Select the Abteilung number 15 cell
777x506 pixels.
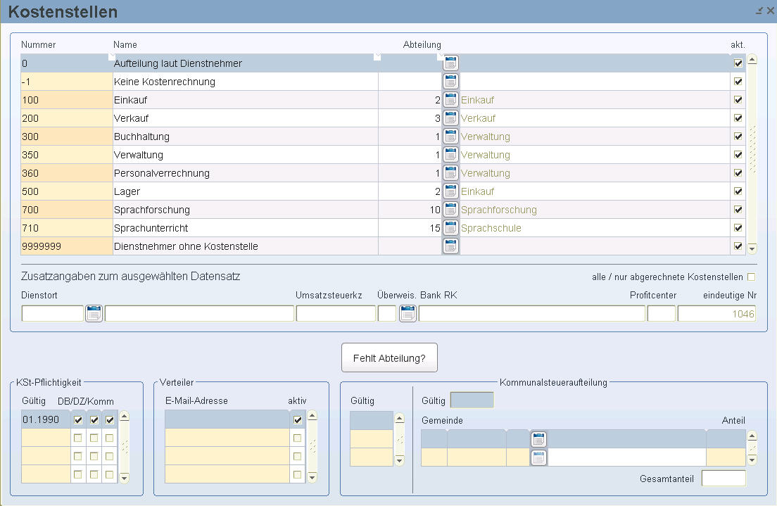point(410,228)
